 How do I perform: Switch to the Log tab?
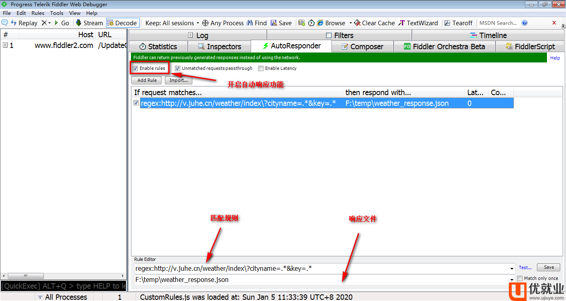(x=198, y=35)
